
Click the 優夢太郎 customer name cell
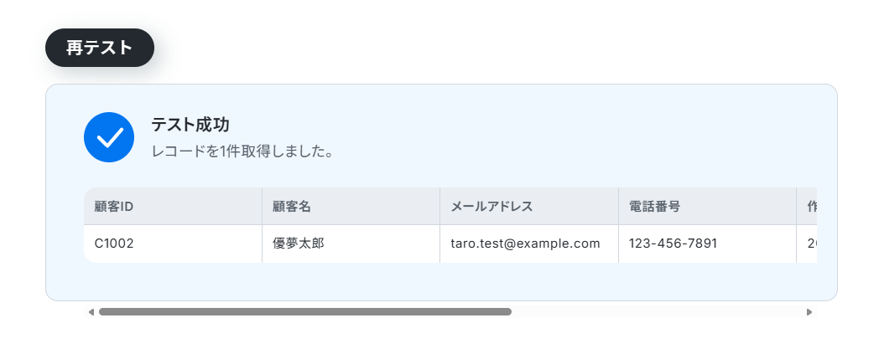351,244
